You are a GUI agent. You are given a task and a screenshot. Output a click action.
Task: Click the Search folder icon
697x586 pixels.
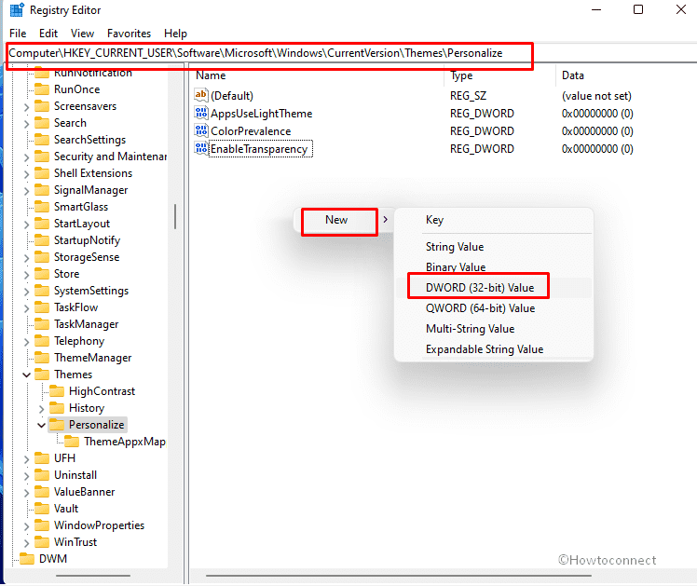pos(42,123)
